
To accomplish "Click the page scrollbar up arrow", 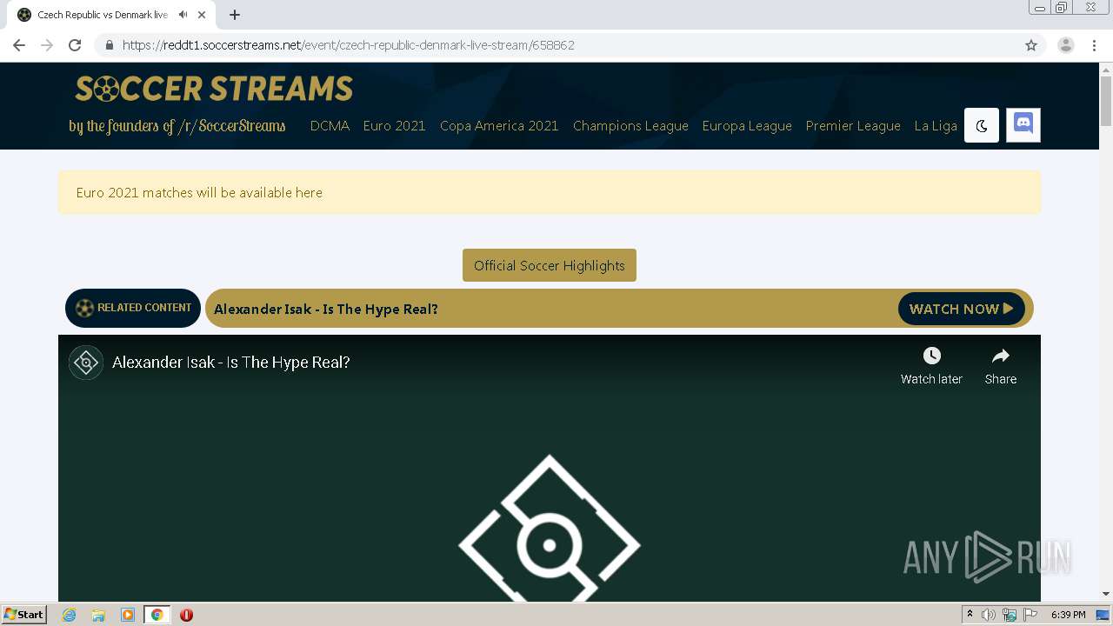I will pyautogui.click(x=1106, y=69).
